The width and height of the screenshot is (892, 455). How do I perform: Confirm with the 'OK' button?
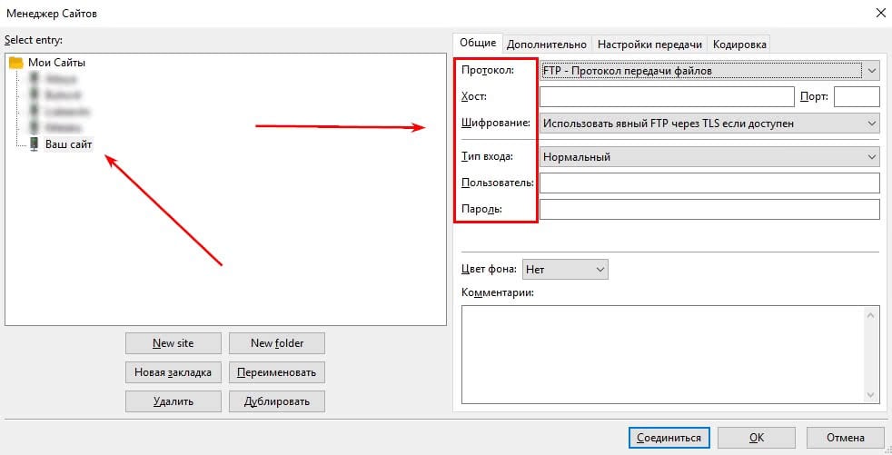(x=757, y=438)
